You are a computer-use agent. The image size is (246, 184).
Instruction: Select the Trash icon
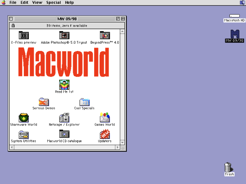tap(228, 167)
